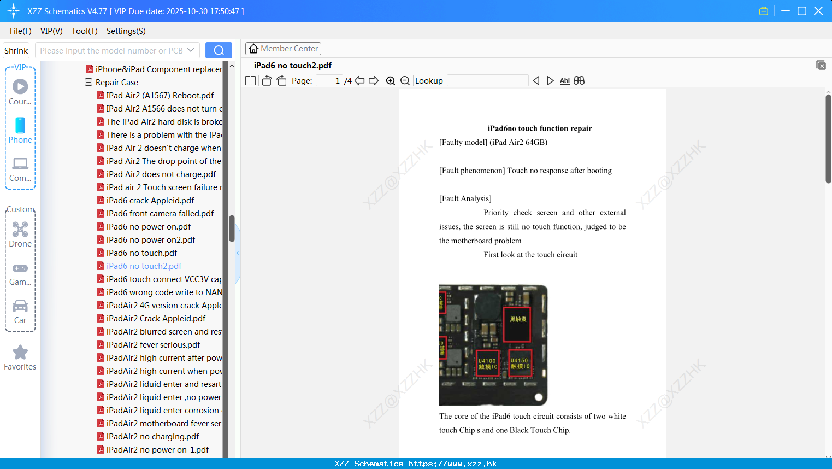This screenshot has height=469, width=832.
Task: Click the binoculars search icon
Action: (x=579, y=81)
